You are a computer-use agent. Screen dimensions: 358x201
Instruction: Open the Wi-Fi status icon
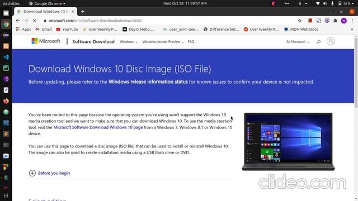point(318,3)
